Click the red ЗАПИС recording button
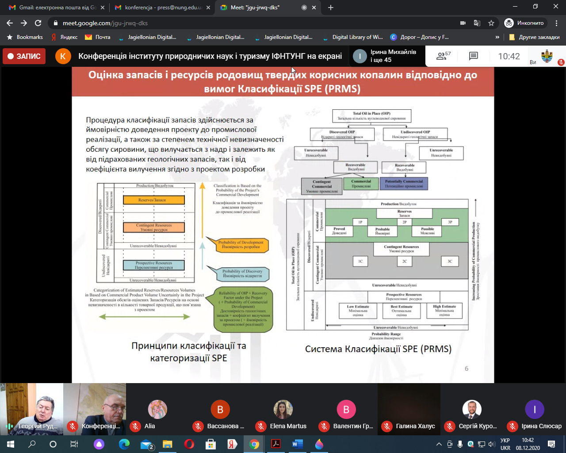The height and width of the screenshot is (453, 566). pos(24,56)
